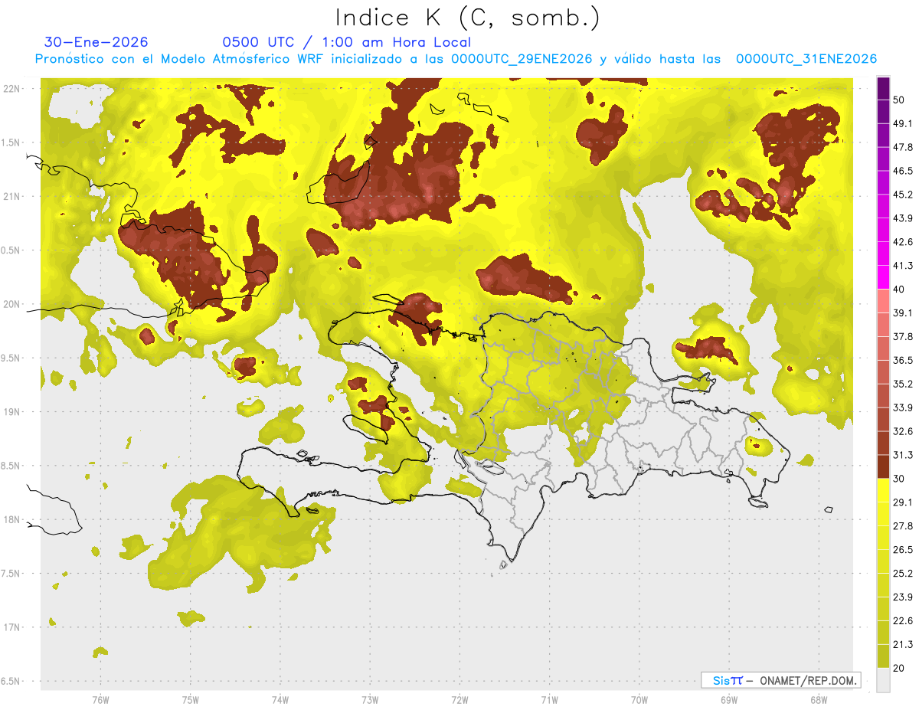Click the 'SisTT - ONAMET/REP.DOM.' credit box

pos(780,680)
